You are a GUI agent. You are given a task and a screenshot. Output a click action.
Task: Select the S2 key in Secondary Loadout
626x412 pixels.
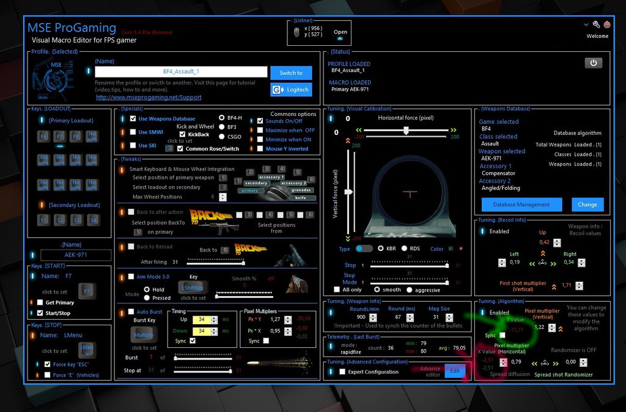point(60,220)
